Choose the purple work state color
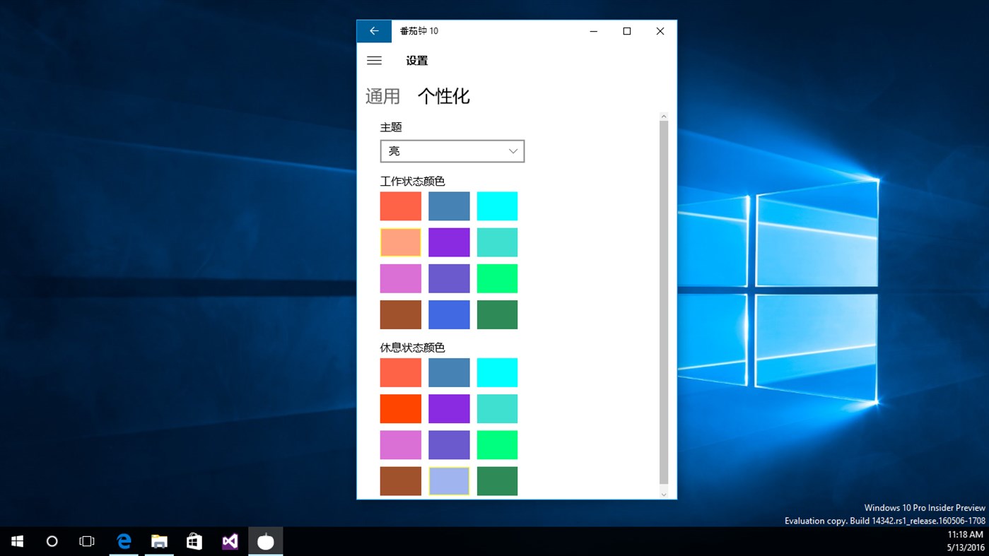 pos(449,242)
